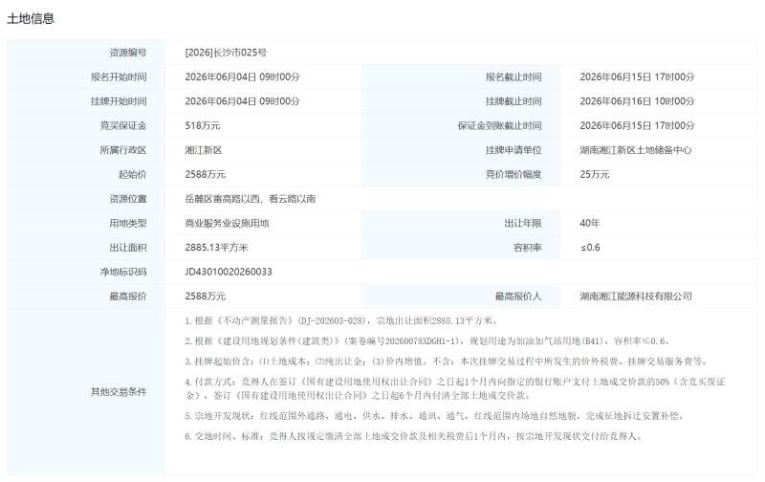
Task: Select bid increment 25万元
Action: coord(594,175)
